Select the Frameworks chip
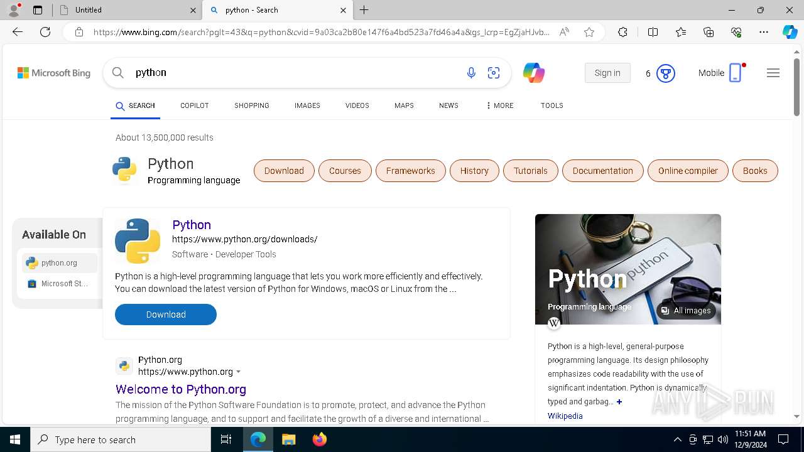Screen dimensions: 804x452 tap(411, 171)
